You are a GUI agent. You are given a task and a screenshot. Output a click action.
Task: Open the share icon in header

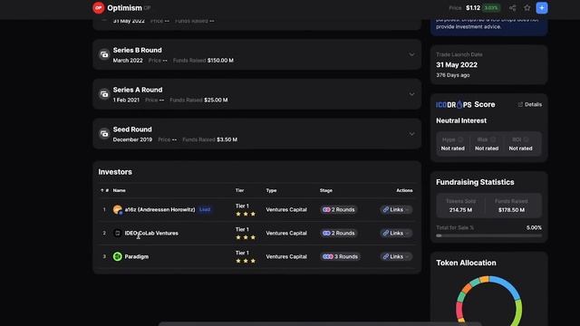[x=512, y=8]
